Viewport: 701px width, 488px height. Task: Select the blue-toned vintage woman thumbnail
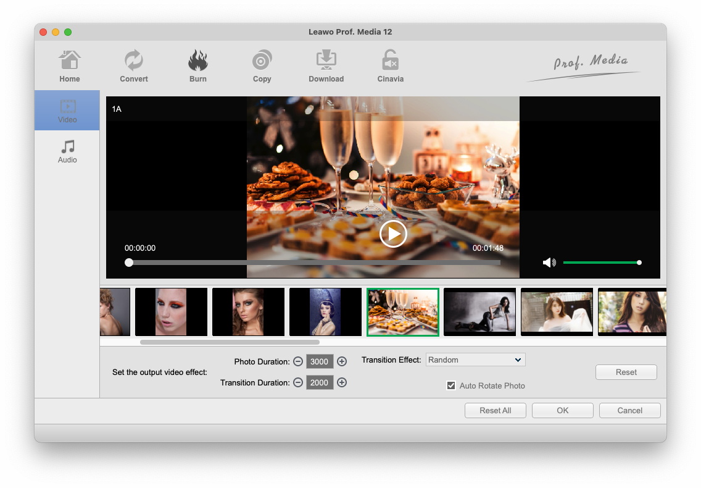click(325, 311)
